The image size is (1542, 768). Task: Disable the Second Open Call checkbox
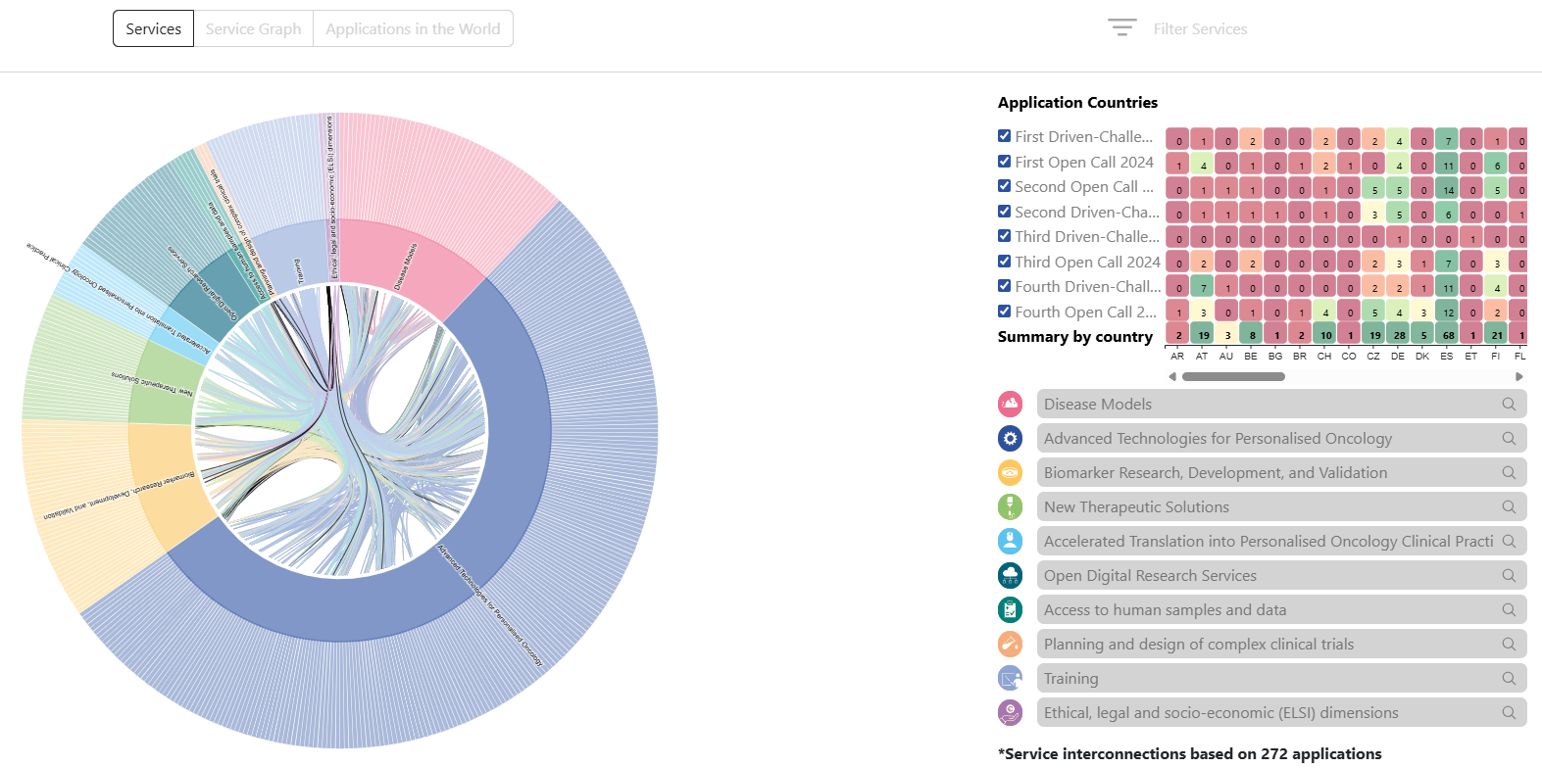tap(1004, 186)
